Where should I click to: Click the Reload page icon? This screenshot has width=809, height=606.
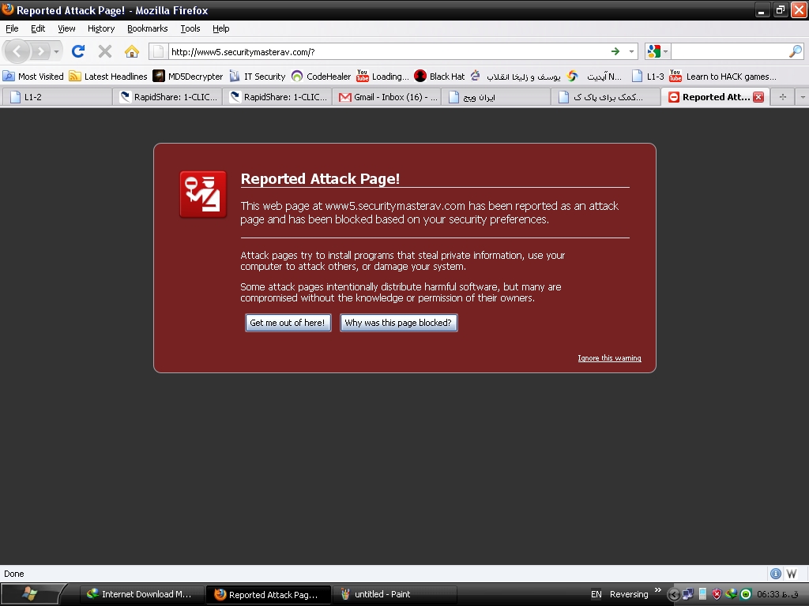[77, 51]
